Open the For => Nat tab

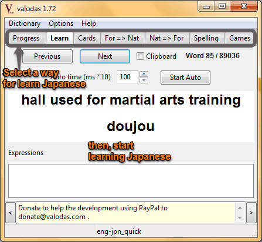[122, 38]
